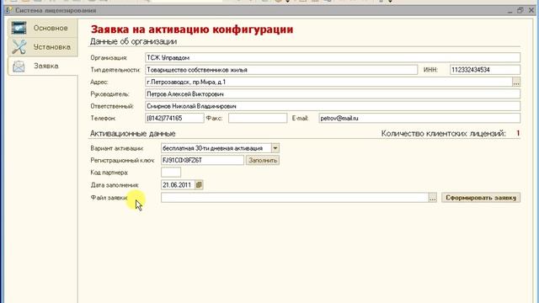The image size is (539, 303).
Task: Click the Файл заявки path field
Action: coord(295,198)
